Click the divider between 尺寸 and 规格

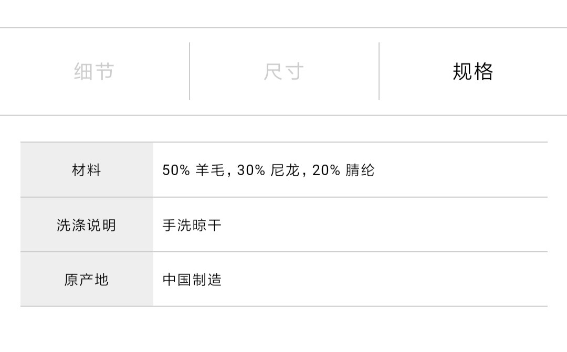coord(379,71)
